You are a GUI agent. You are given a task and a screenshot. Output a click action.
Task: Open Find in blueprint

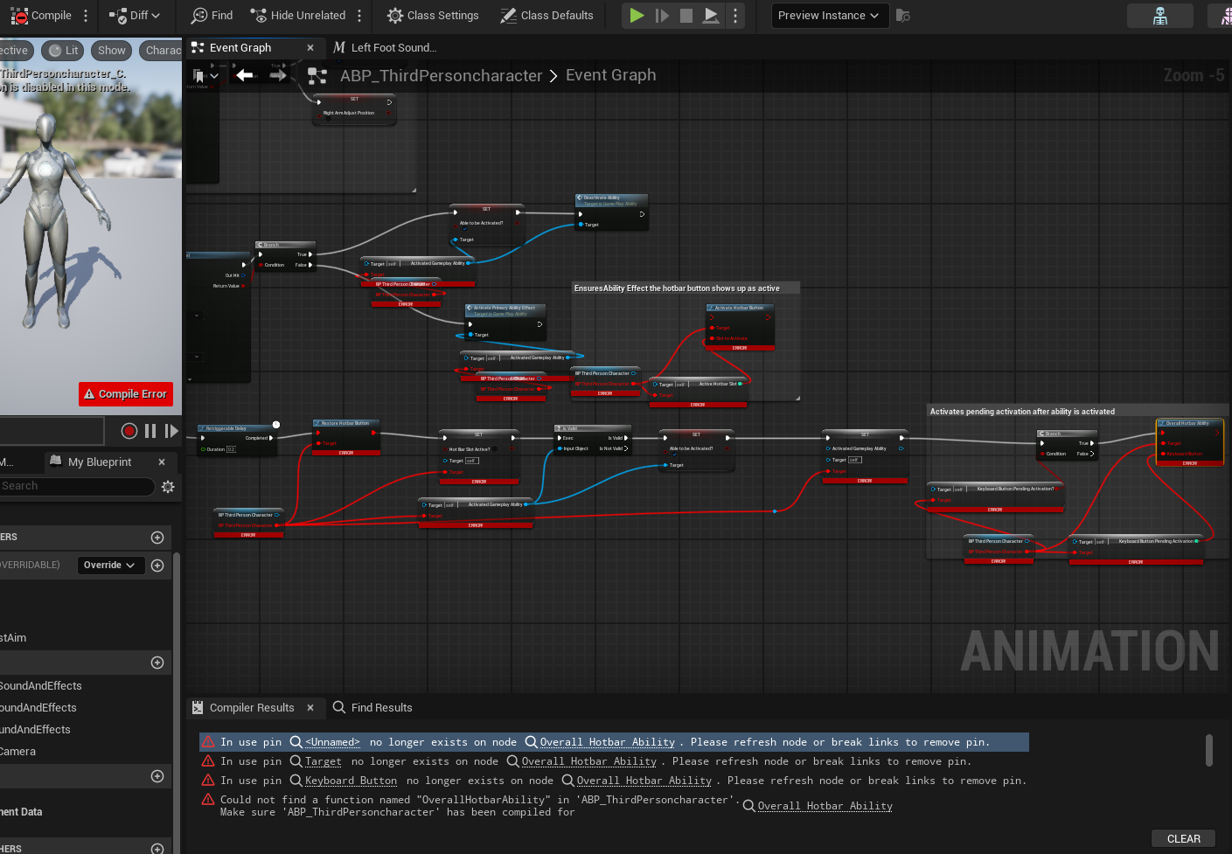(212, 16)
